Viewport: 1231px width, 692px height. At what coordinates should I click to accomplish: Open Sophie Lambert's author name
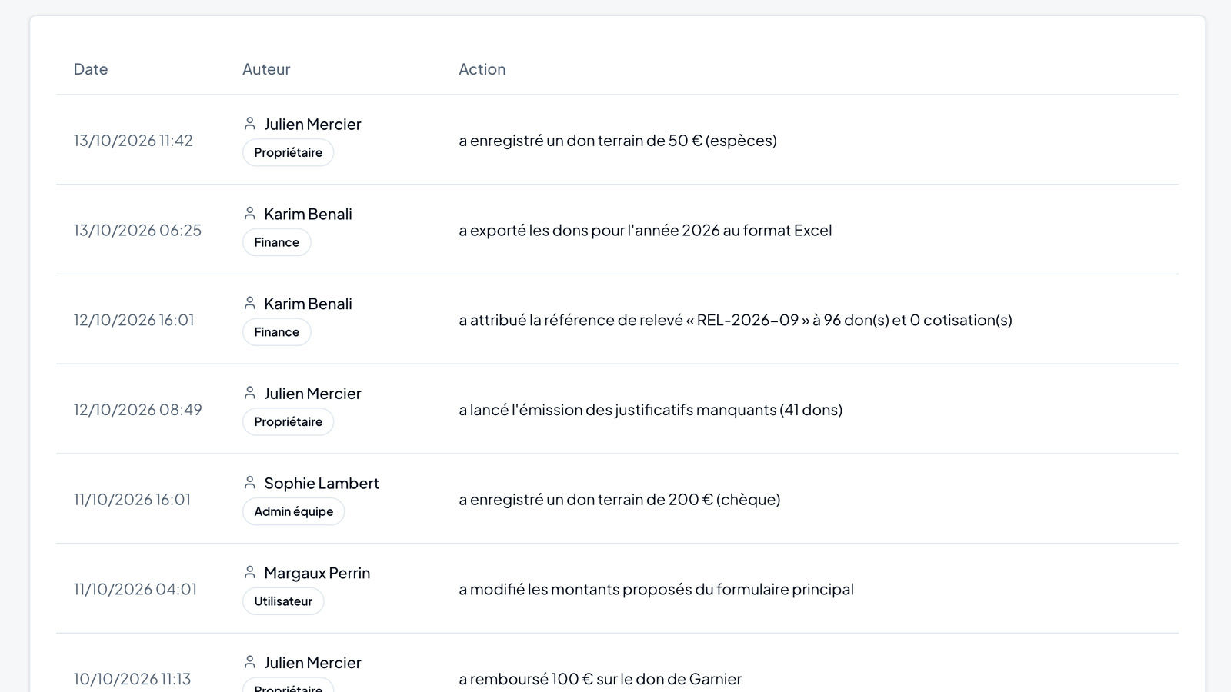tap(322, 483)
